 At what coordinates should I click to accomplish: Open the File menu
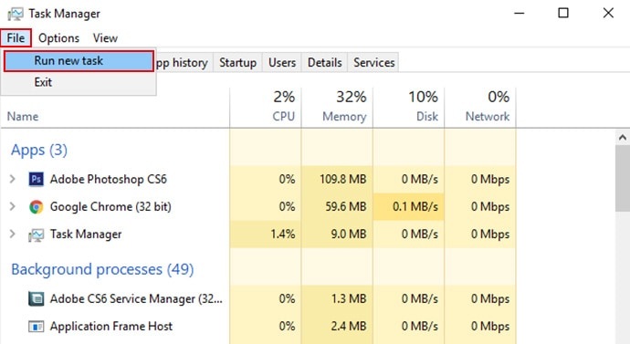pos(16,38)
